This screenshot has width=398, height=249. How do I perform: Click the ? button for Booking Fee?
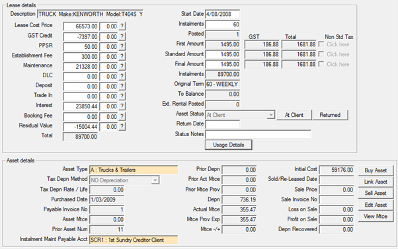pyautogui.click(x=122, y=116)
